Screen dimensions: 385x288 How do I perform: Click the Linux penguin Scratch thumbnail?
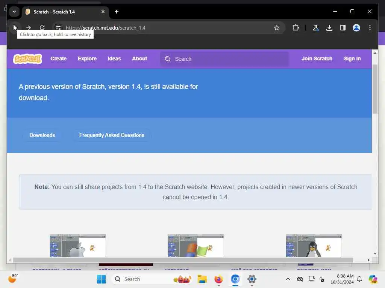point(314,245)
